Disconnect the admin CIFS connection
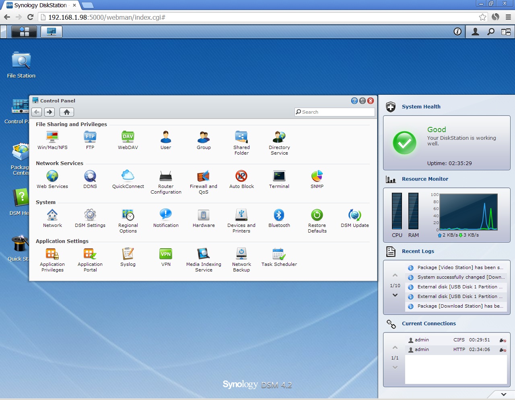The width and height of the screenshot is (515, 400). [x=502, y=340]
